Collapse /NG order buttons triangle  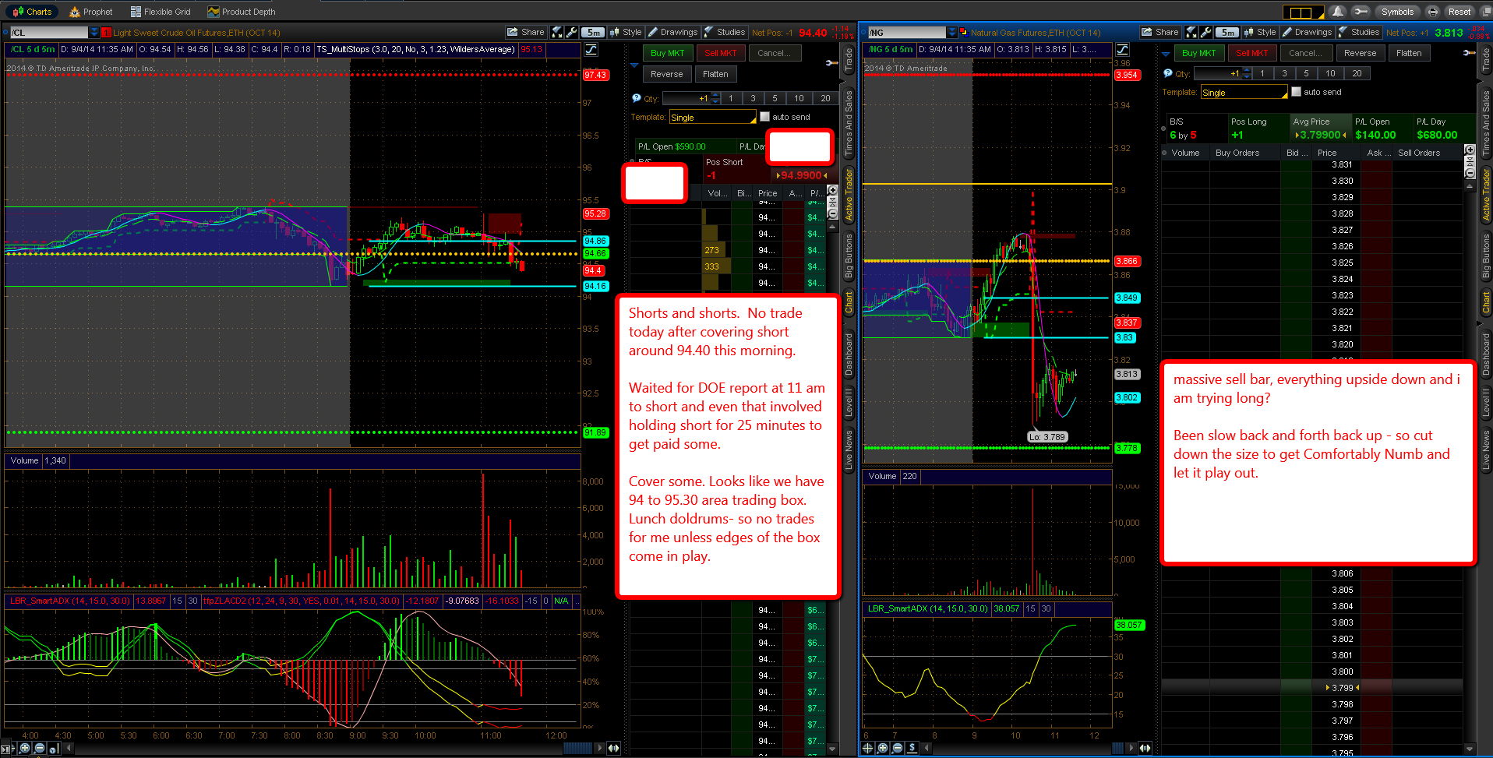point(1166,54)
